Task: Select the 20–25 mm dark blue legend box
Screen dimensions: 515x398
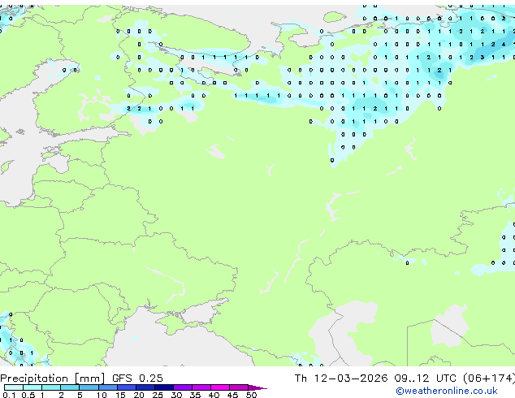Action: (145, 387)
